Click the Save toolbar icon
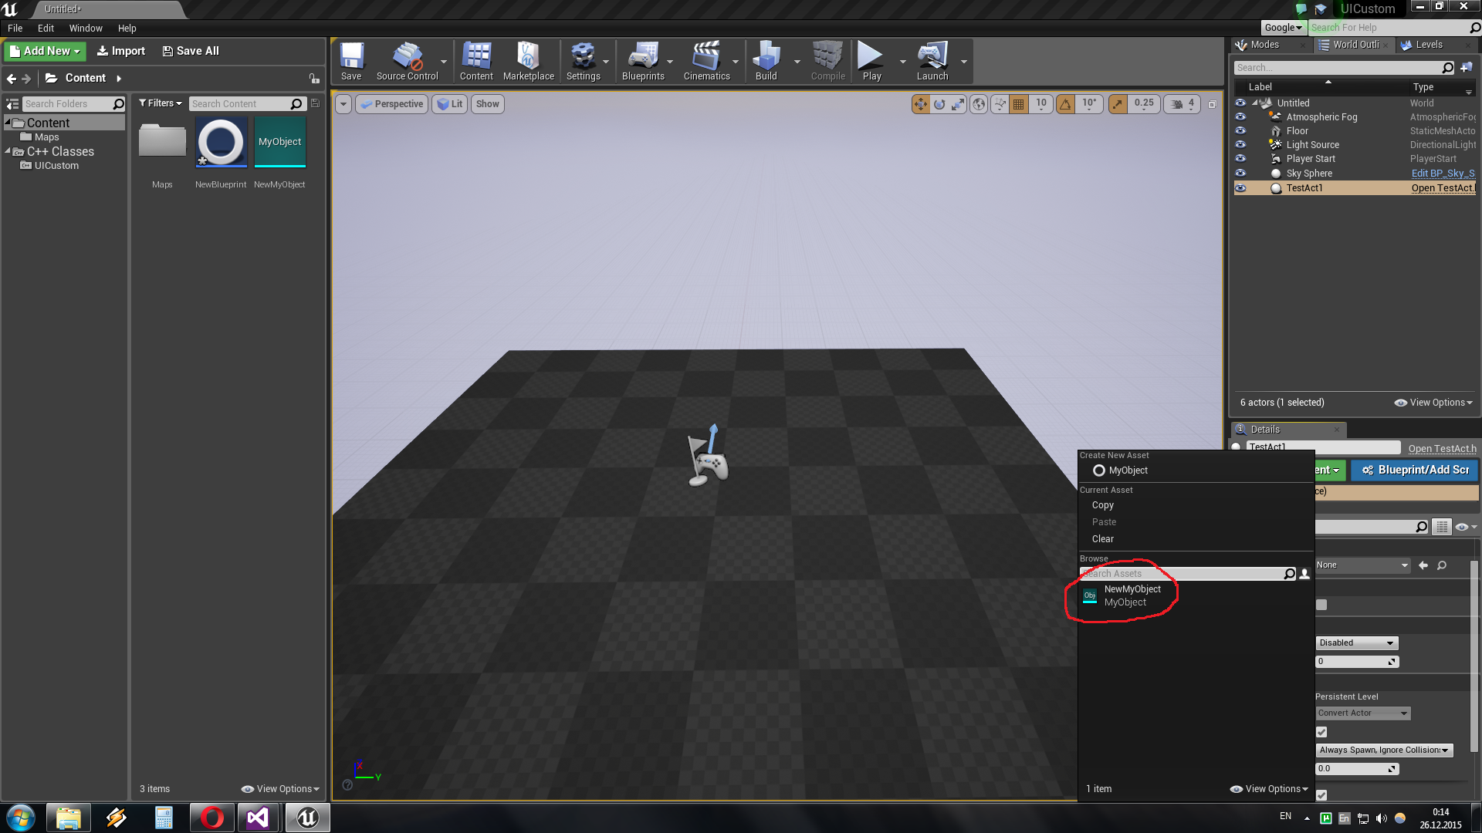This screenshot has width=1482, height=833. pos(351,61)
